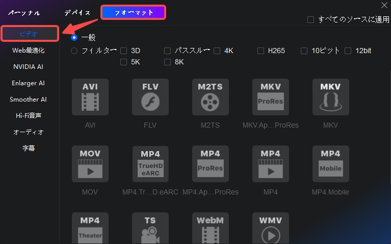
Task: Select the standard MP4 format icon
Action: click(x=271, y=164)
